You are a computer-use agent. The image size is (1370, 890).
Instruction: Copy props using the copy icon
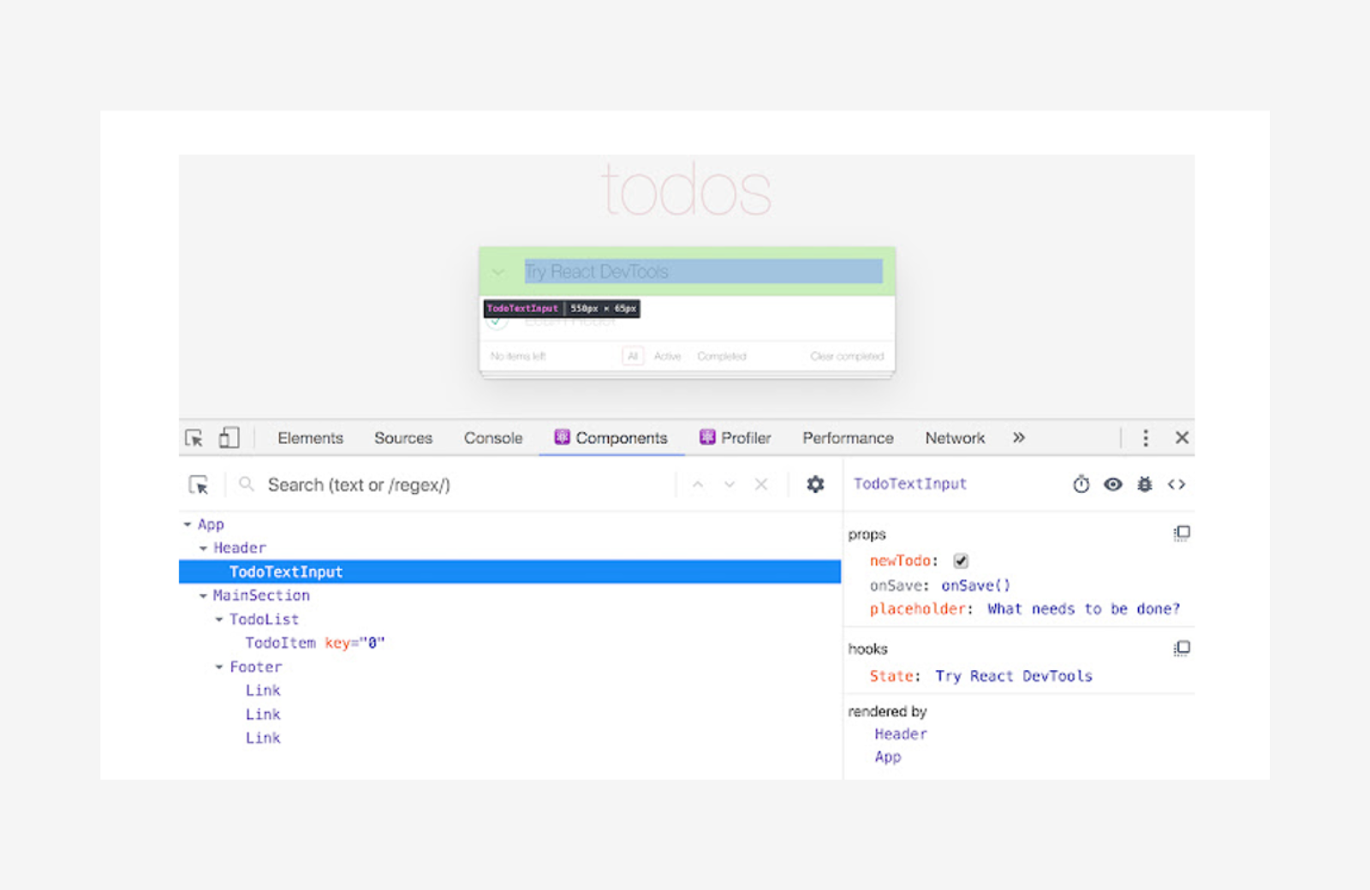coord(1182,532)
